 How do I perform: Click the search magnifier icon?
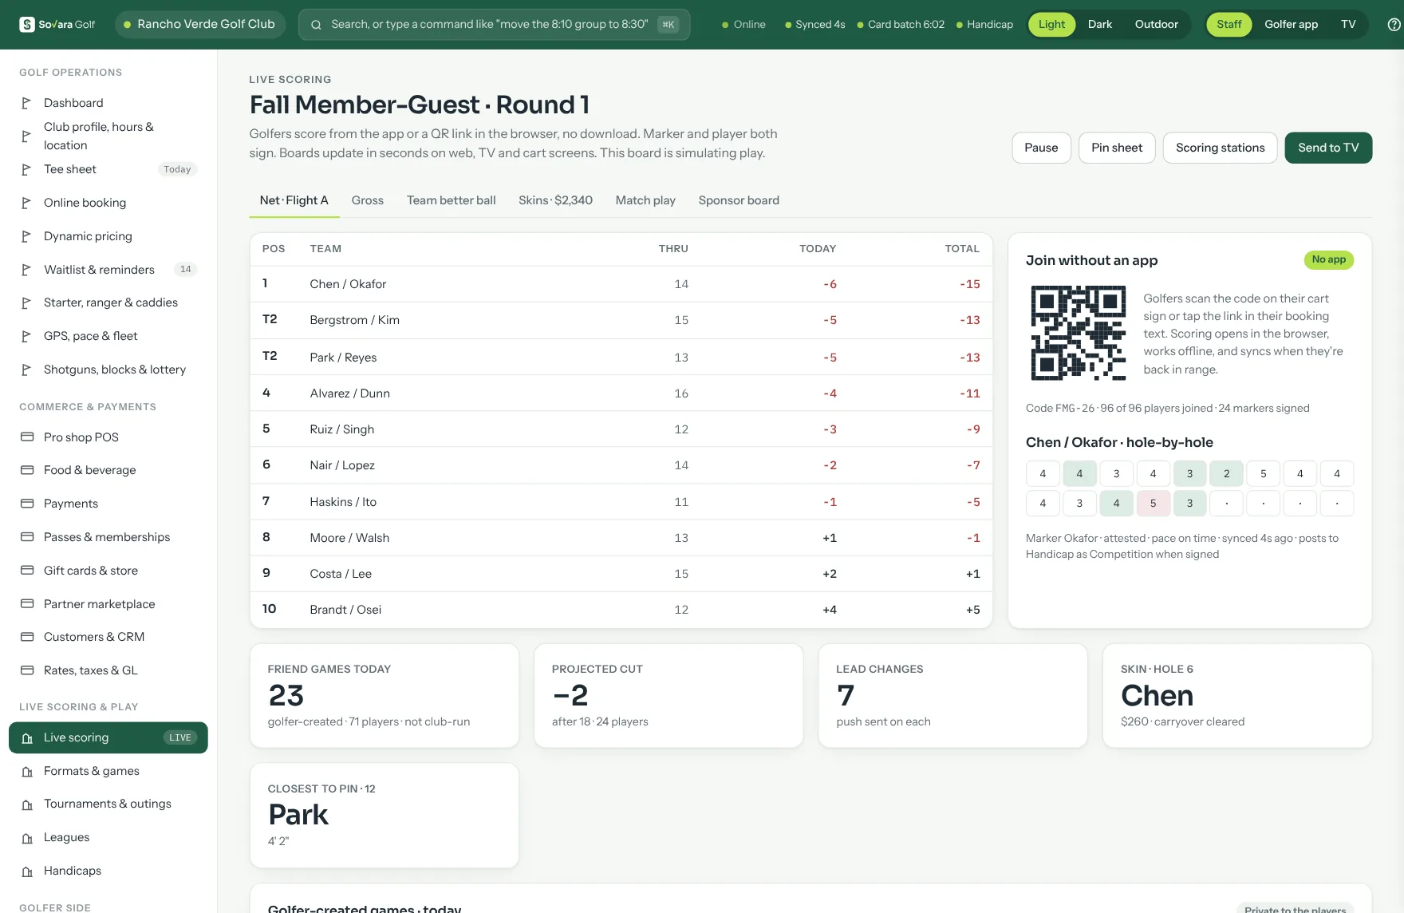click(x=316, y=25)
